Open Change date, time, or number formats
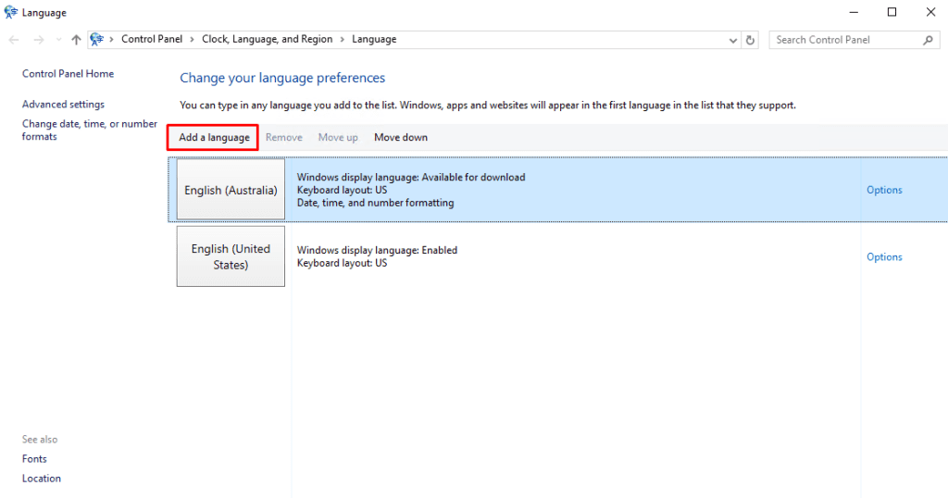 (x=90, y=130)
